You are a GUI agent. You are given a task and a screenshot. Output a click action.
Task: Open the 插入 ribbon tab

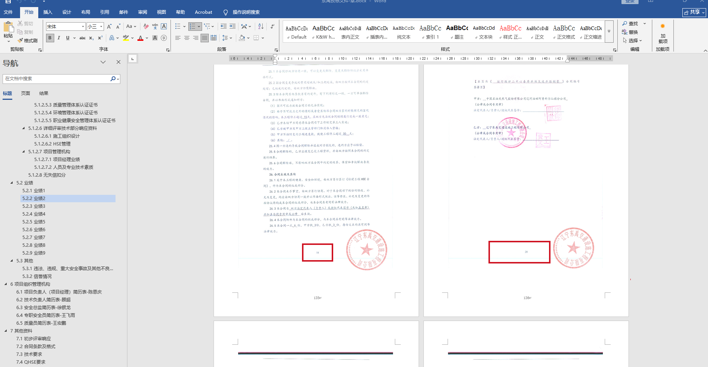pos(48,12)
